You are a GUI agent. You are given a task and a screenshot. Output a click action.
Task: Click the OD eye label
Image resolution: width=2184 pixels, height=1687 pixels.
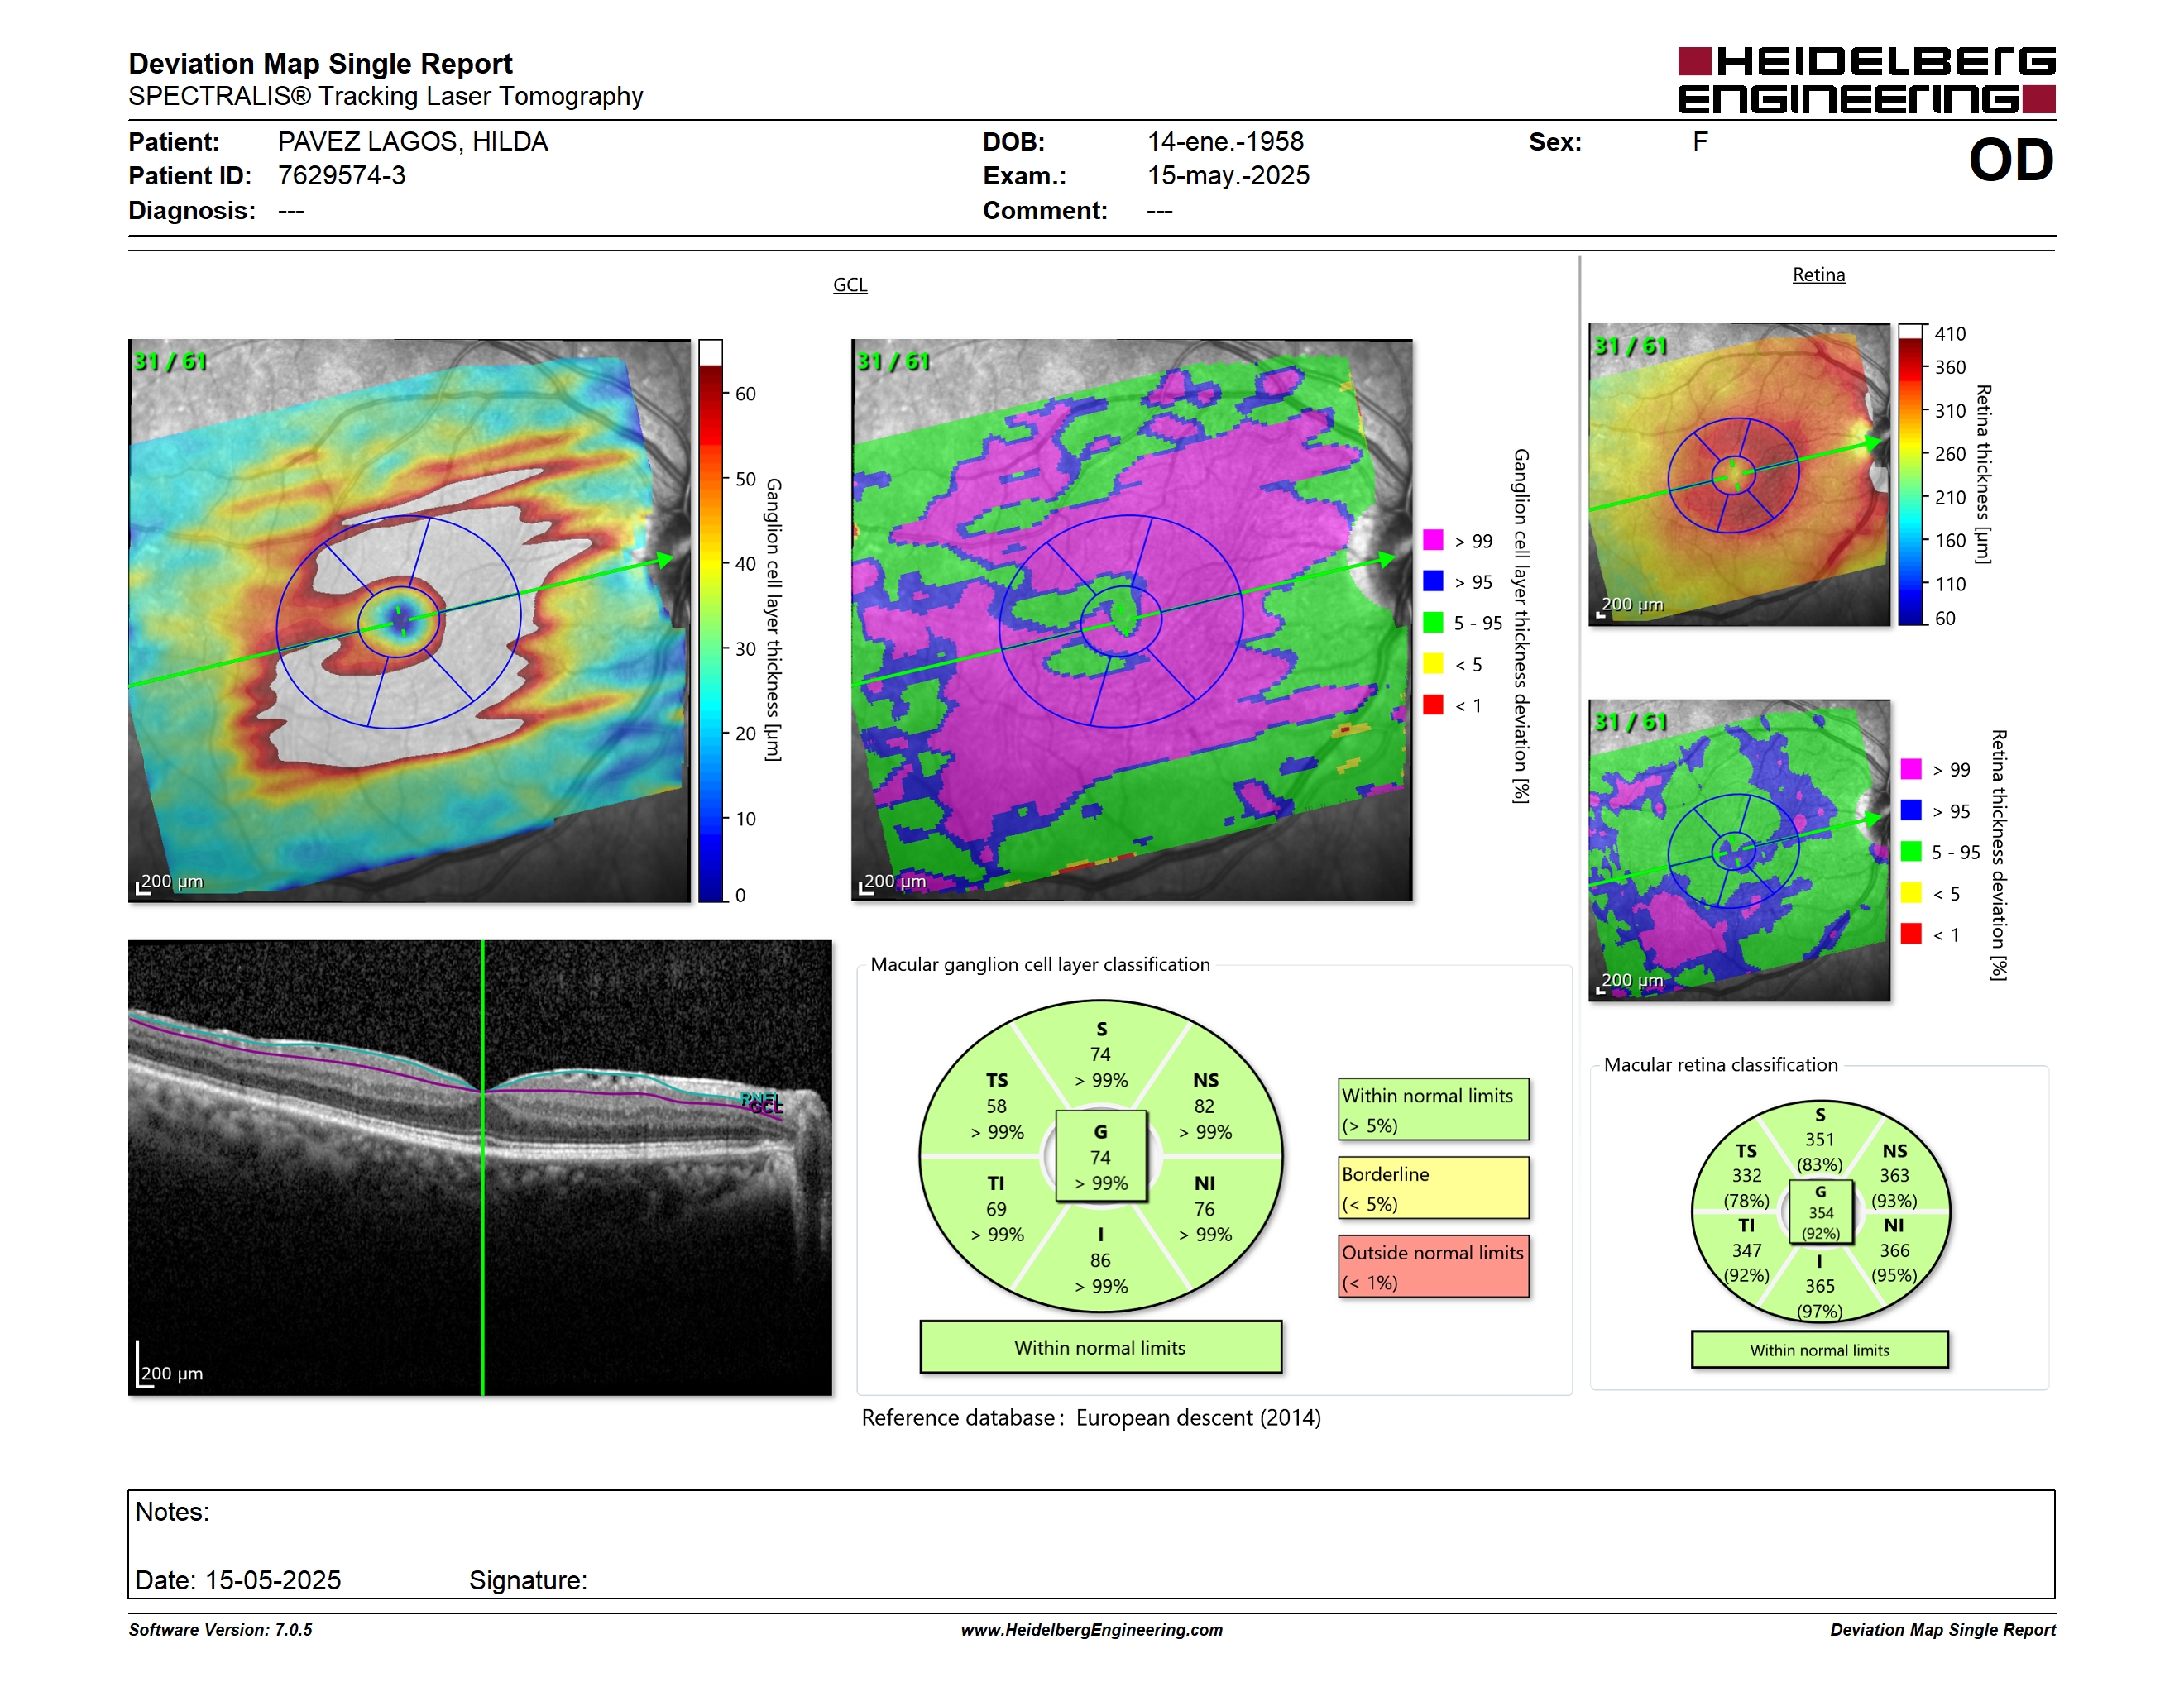point(2011,160)
